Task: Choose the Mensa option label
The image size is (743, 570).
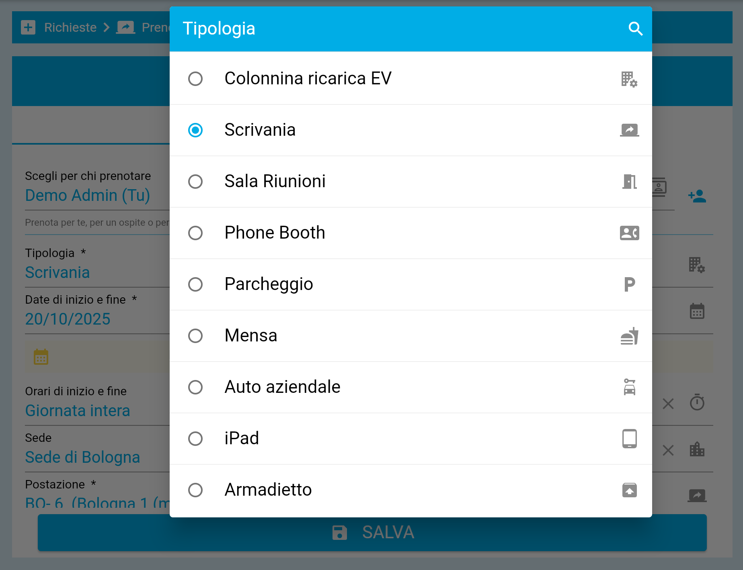Action: coord(251,336)
